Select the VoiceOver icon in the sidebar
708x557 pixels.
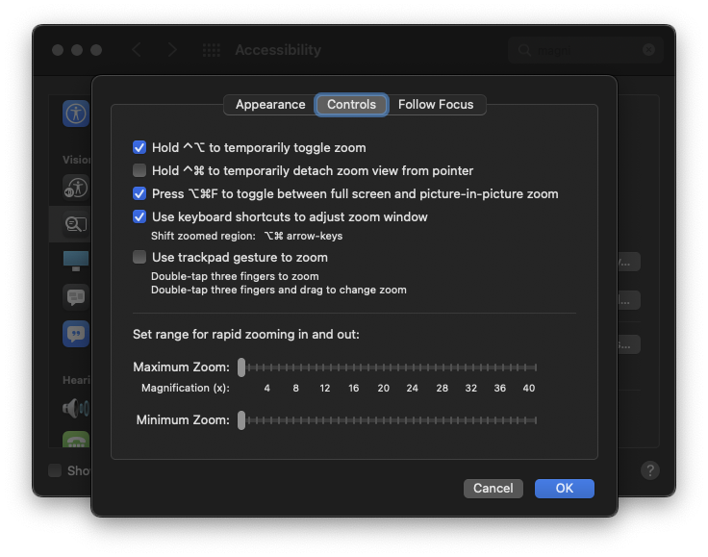[76, 186]
